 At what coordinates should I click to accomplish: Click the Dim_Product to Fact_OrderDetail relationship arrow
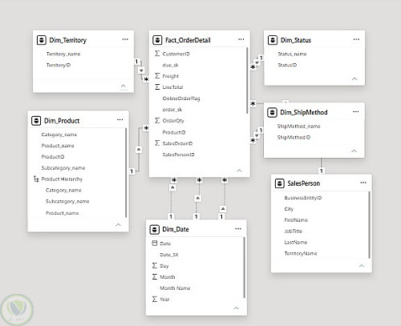139,149
